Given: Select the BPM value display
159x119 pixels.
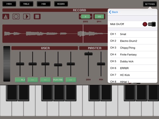Looking at the screenshot, I should [x=99, y=17].
